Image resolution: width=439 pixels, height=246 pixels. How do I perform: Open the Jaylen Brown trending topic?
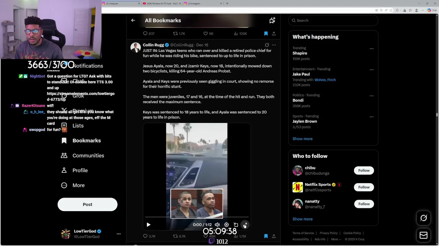[305, 121]
